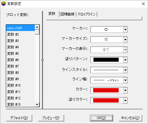Screen dimensions: 148x124
Task: Click the プレビュー(P) button
Action: pyautogui.click(x=51, y=118)
